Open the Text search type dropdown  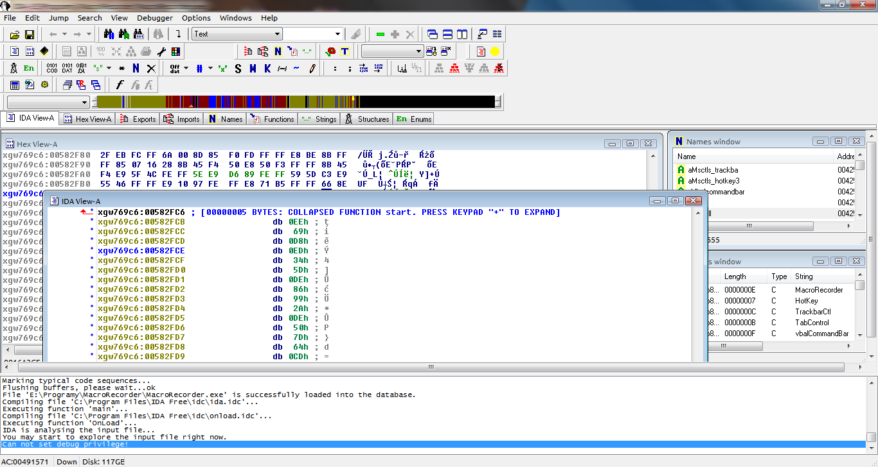[x=278, y=34]
